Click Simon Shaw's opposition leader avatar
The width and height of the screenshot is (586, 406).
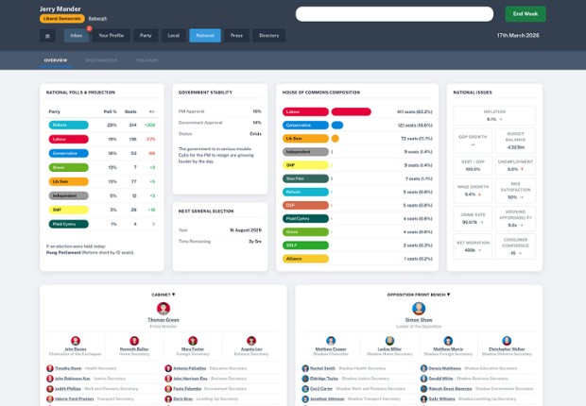click(419, 308)
